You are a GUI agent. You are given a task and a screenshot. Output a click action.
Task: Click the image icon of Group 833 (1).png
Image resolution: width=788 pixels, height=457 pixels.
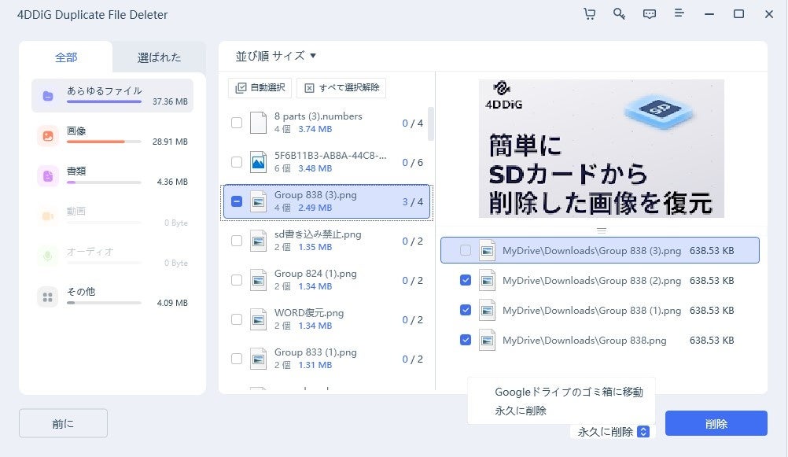pos(258,359)
